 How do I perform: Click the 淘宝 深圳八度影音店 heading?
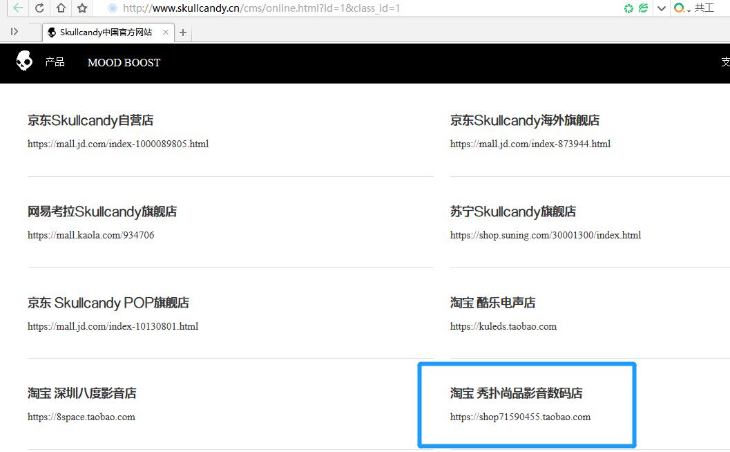pyautogui.click(x=82, y=393)
